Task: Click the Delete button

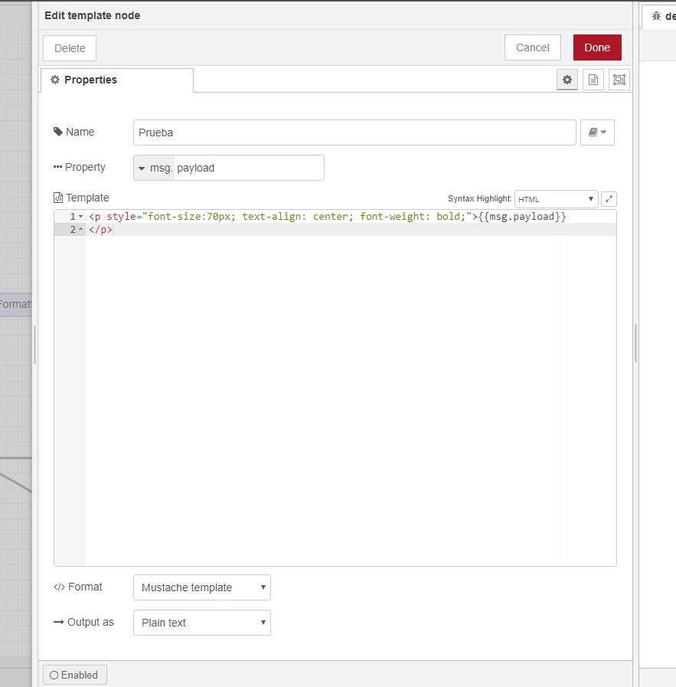Action: click(70, 48)
